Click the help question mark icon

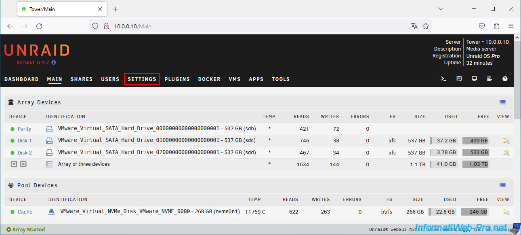pyautogui.click(x=505, y=79)
